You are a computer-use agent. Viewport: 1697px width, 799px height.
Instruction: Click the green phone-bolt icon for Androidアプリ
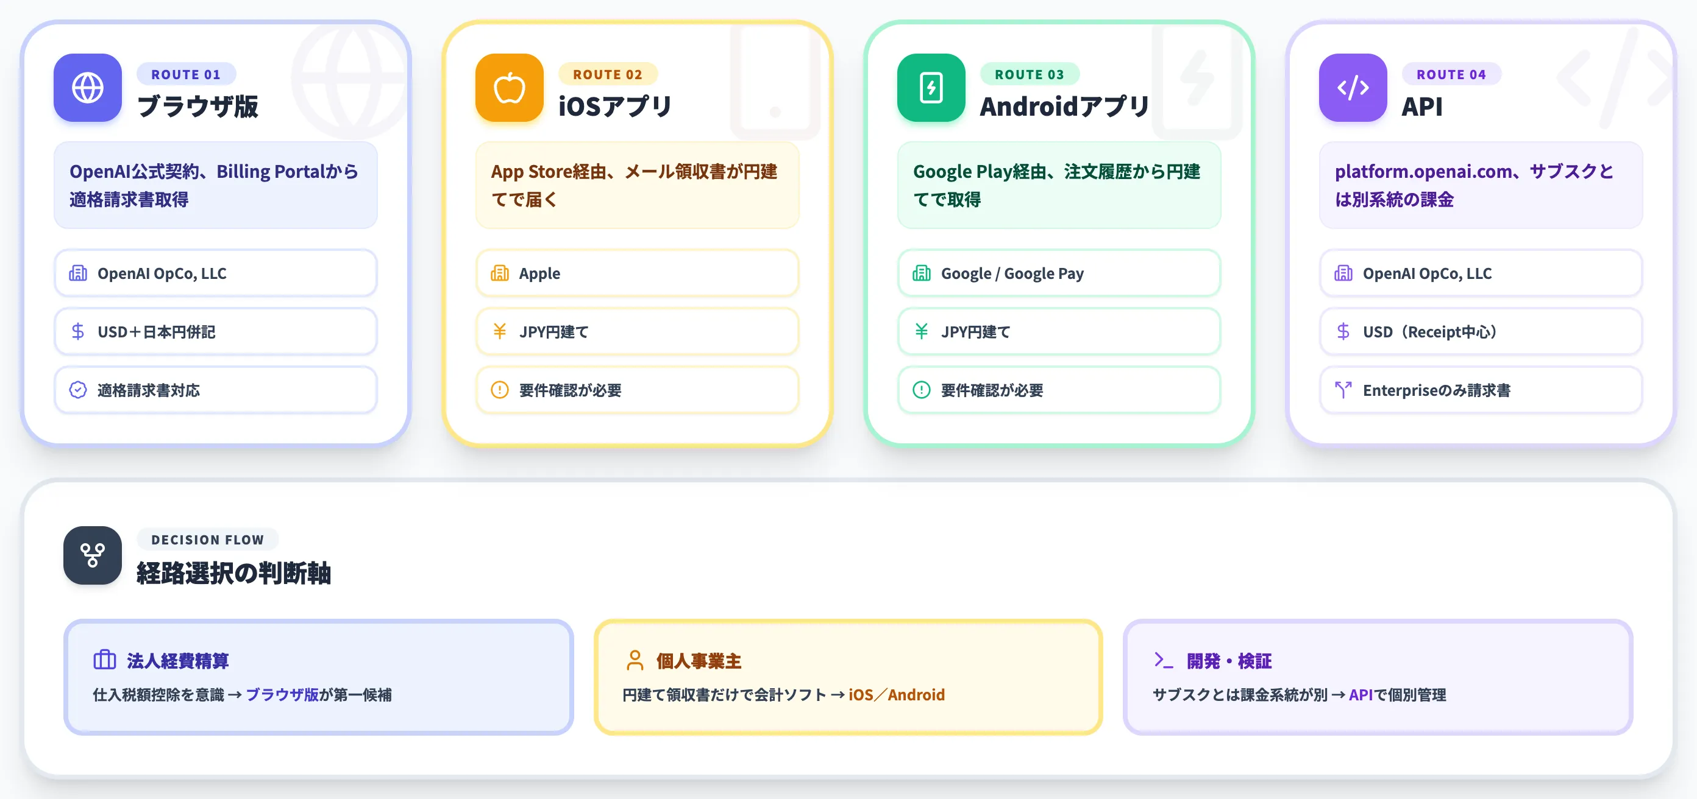click(931, 88)
